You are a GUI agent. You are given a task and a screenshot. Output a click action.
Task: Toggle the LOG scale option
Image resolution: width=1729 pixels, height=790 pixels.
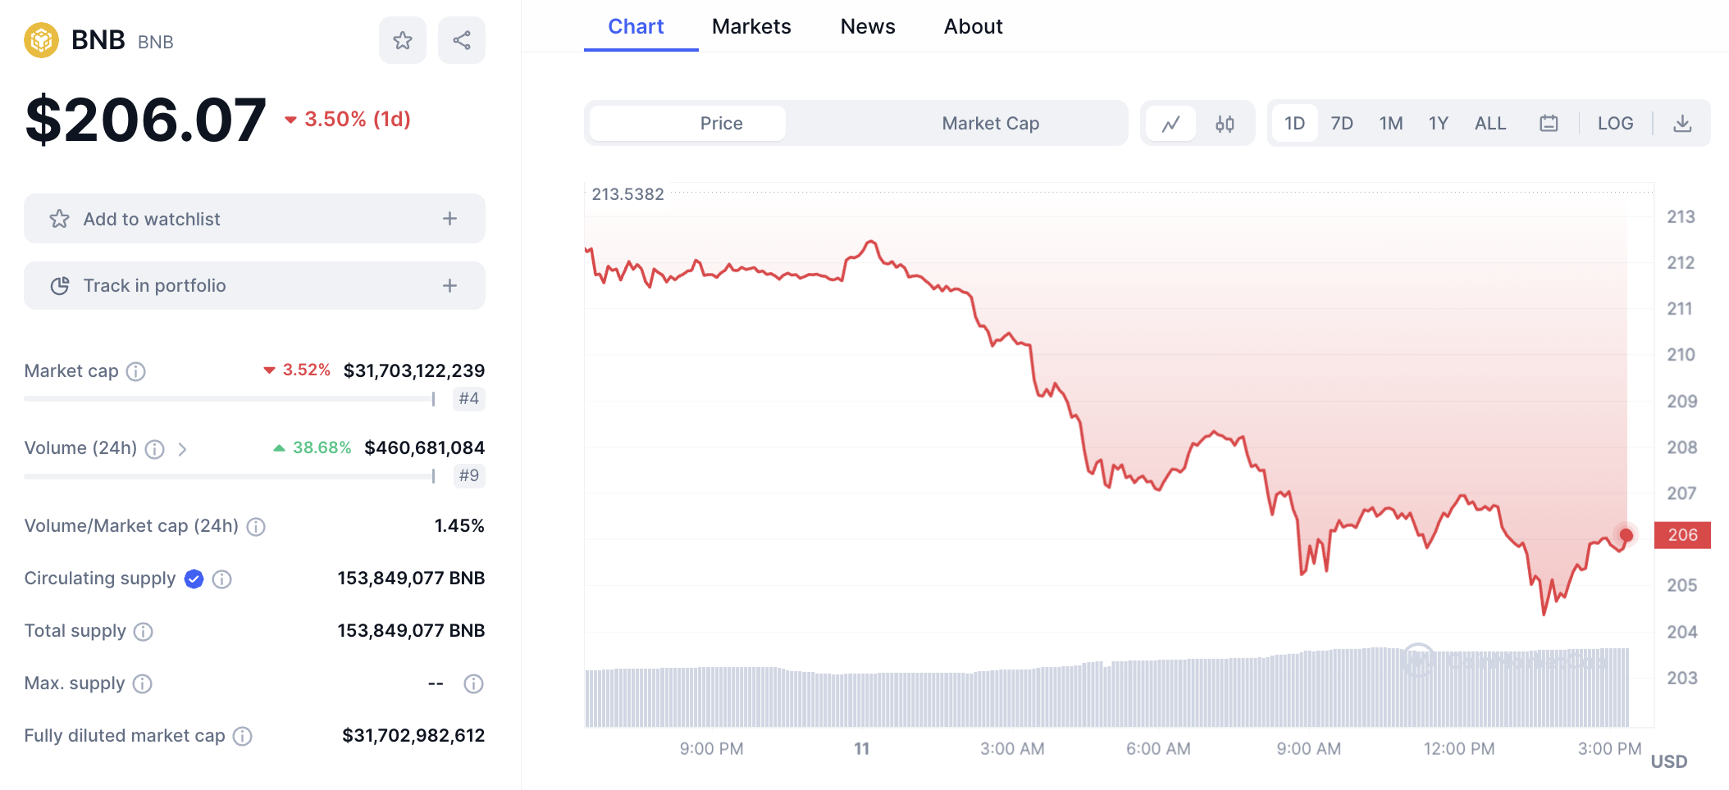[x=1615, y=124]
